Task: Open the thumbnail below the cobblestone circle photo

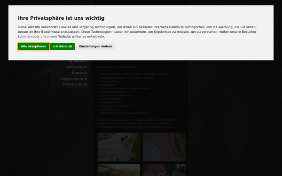Action: coord(164,170)
